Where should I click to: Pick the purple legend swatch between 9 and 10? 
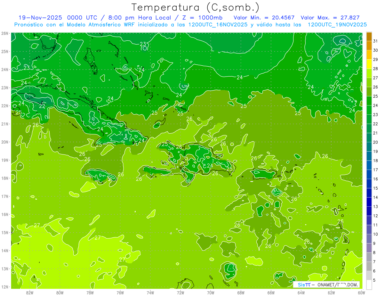pyautogui.click(x=369, y=239)
